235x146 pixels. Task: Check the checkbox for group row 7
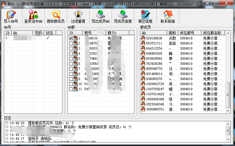tap(71, 69)
